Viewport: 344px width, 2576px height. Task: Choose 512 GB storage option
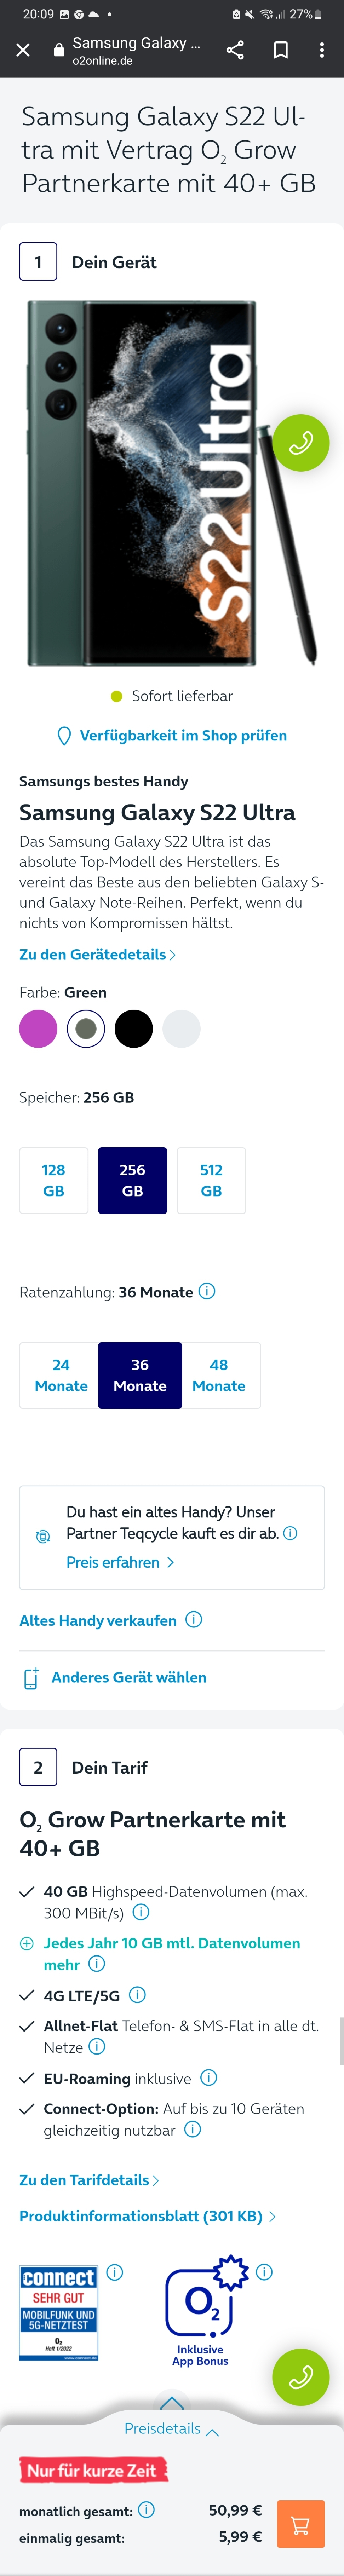tap(211, 1180)
